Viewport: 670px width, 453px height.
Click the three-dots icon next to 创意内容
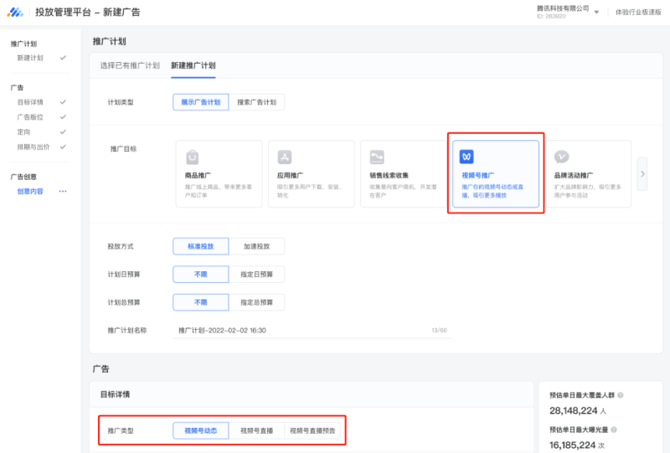[62, 192]
